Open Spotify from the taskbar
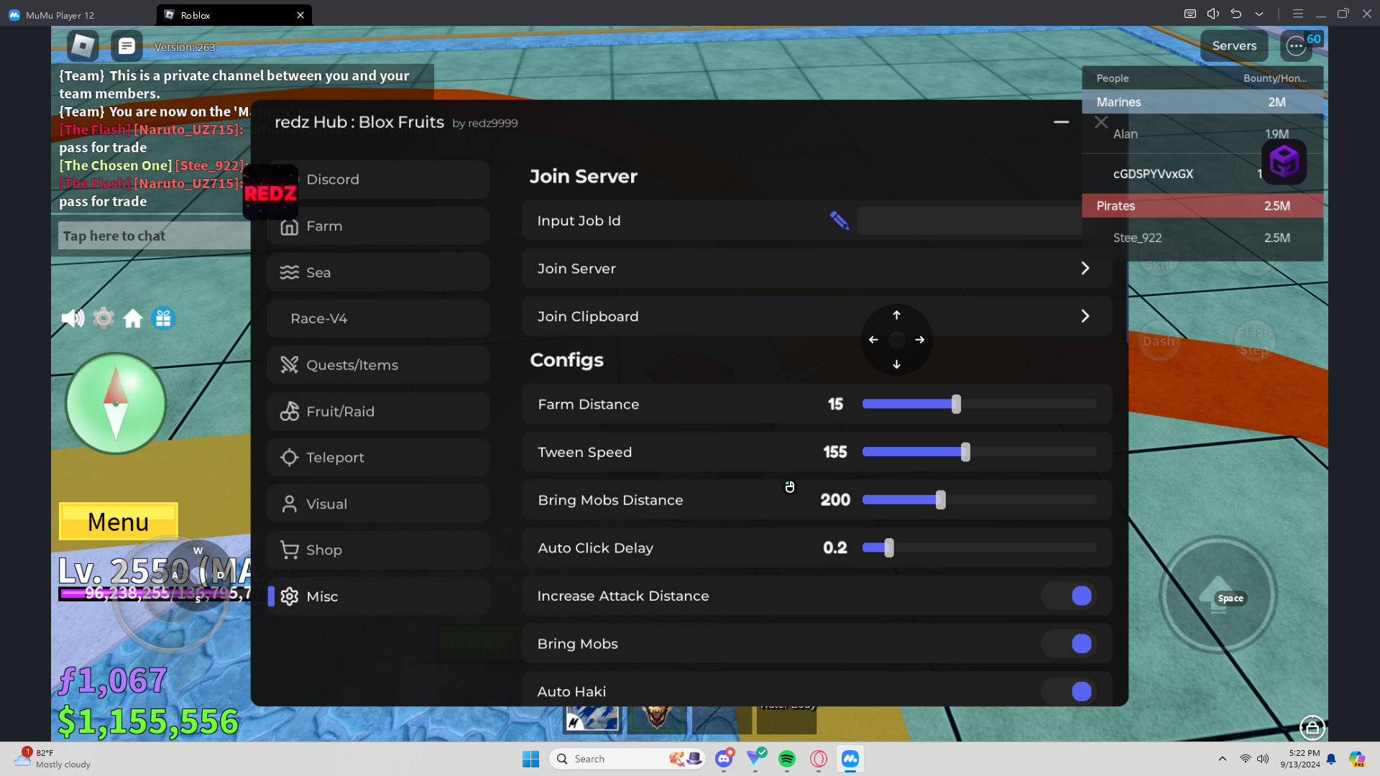Image resolution: width=1380 pixels, height=776 pixels. [787, 759]
